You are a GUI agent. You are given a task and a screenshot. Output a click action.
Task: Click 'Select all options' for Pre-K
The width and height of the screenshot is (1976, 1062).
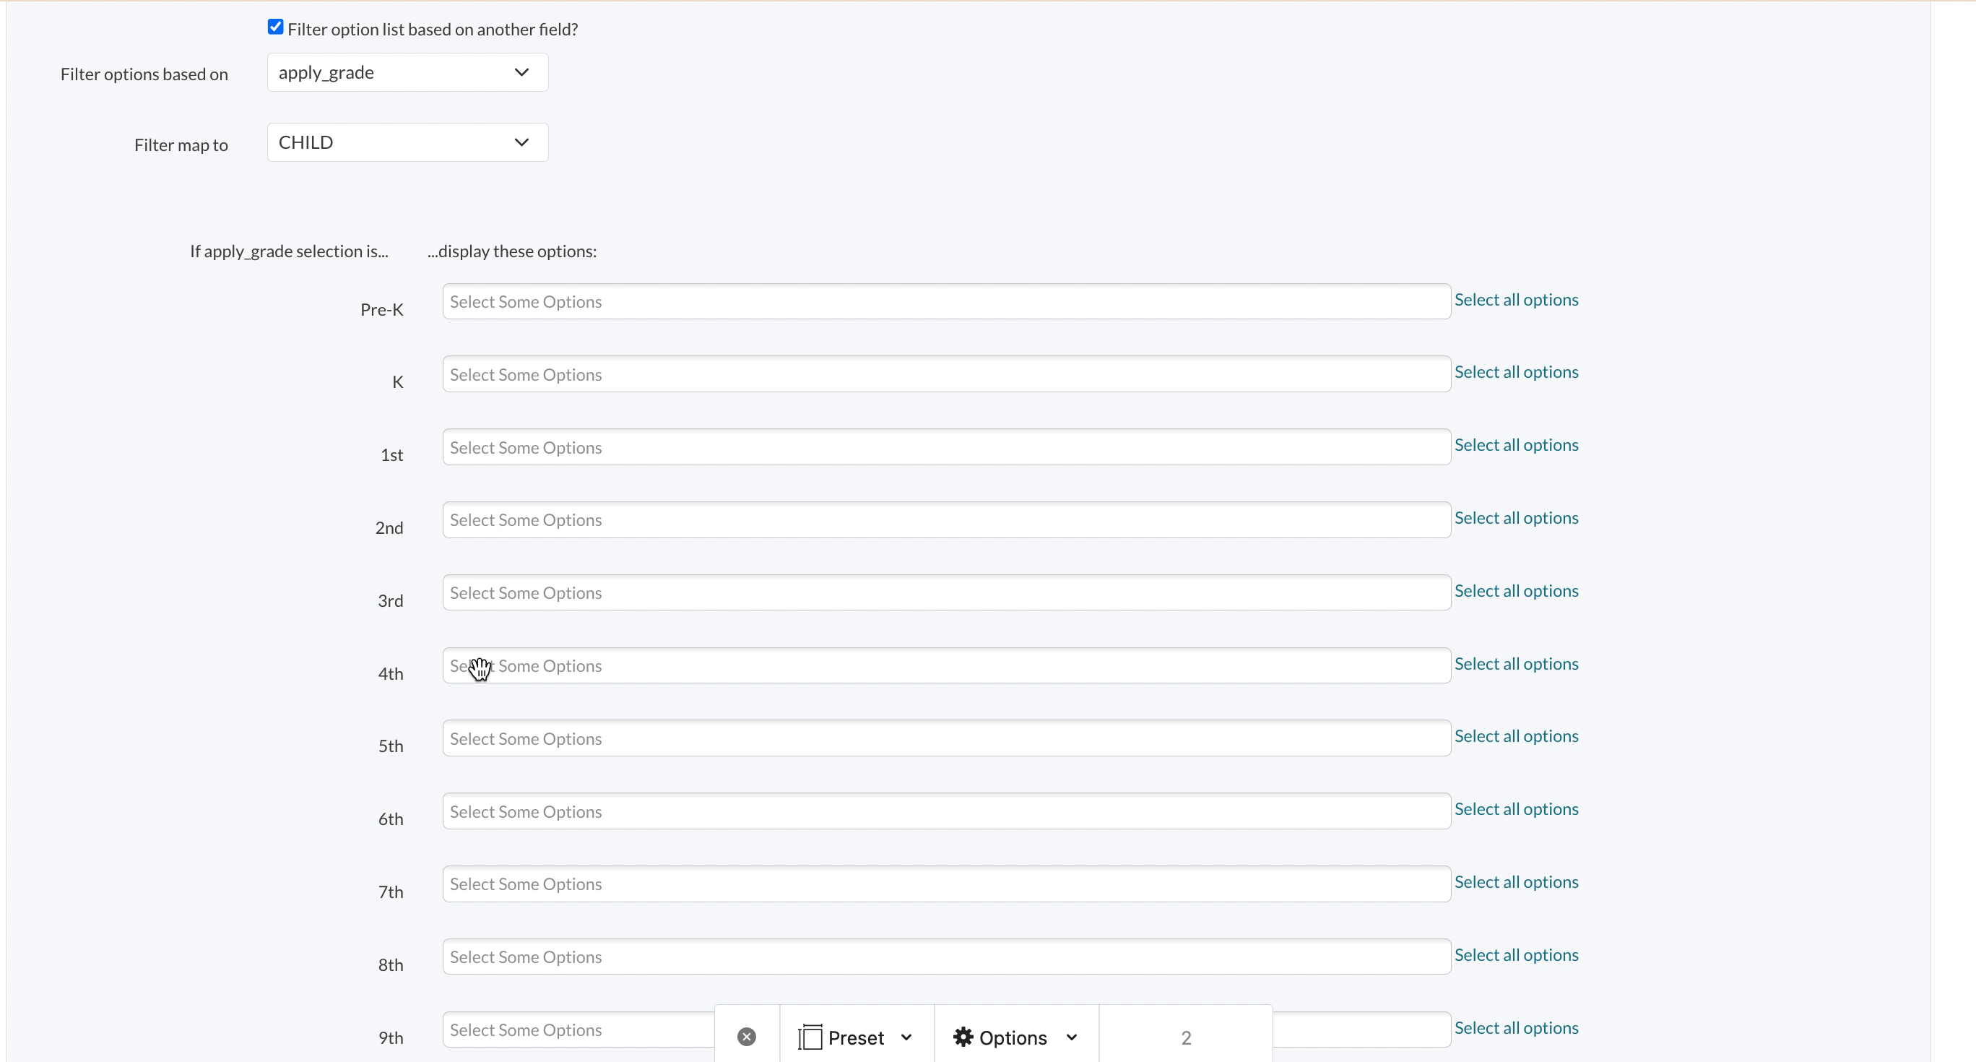[x=1516, y=299]
